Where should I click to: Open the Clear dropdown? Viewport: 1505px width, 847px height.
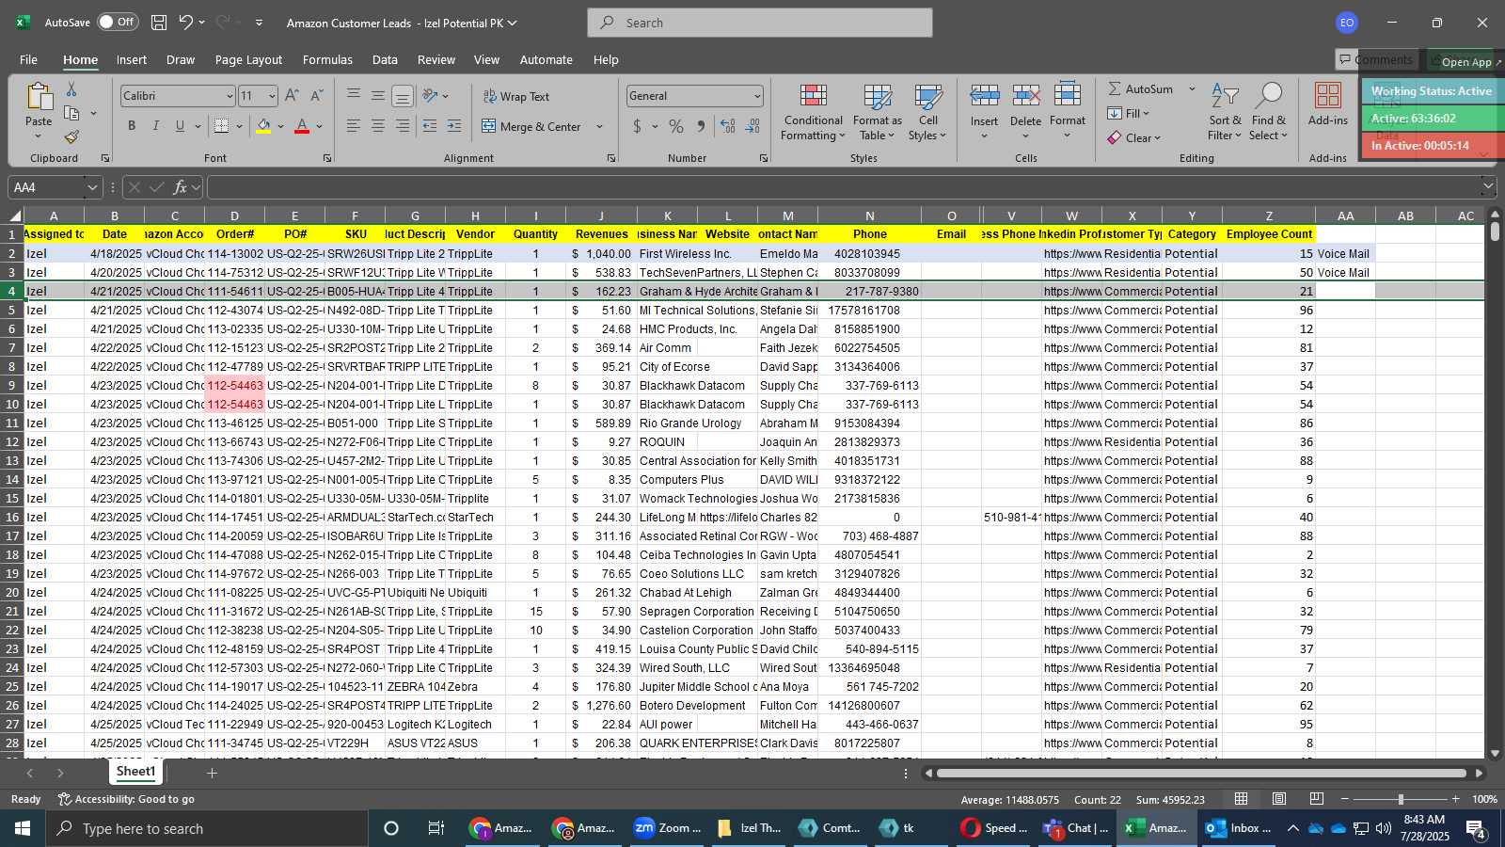(x=1133, y=137)
